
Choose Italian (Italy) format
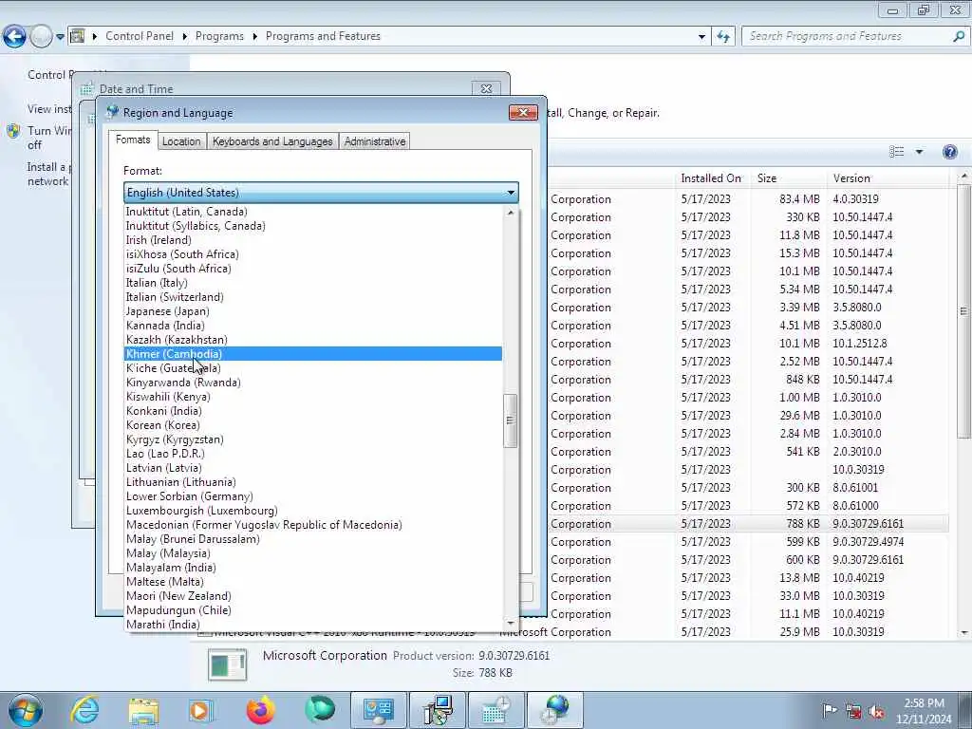[313, 283]
